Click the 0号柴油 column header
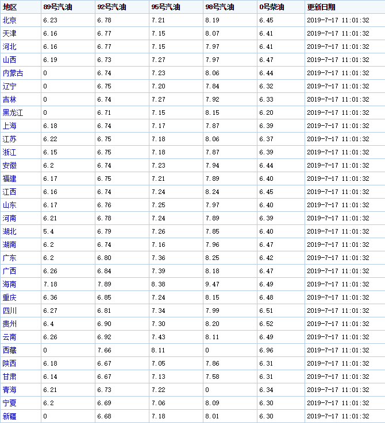This screenshot has height=423, width=385. pyautogui.click(x=273, y=7)
